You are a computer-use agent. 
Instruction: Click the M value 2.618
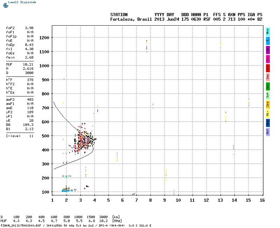[28, 69]
